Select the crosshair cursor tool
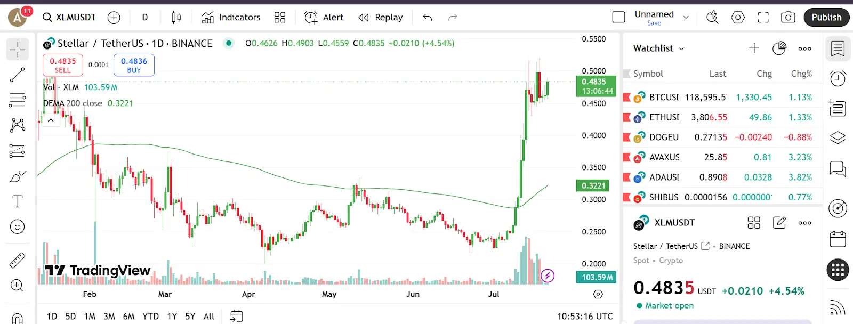This screenshot has height=324, width=853. 18,50
